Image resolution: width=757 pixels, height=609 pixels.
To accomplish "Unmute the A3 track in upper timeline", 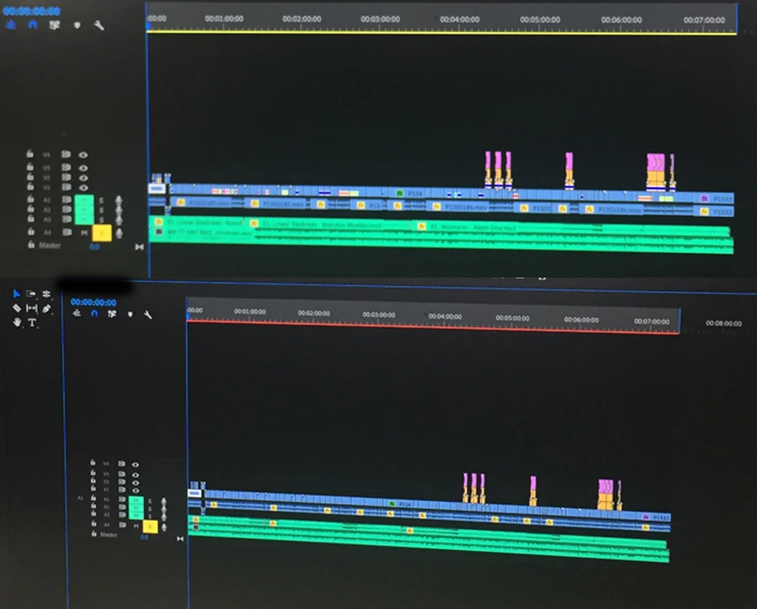I will [x=84, y=220].
